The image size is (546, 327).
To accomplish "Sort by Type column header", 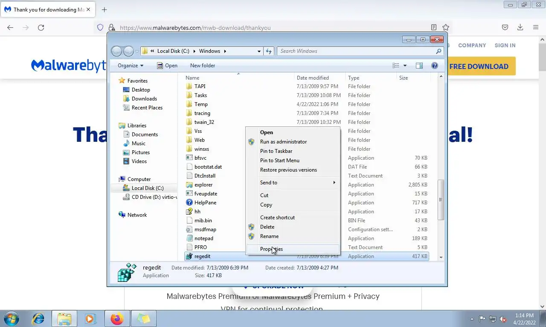I will pyautogui.click(x=371, y=78).
